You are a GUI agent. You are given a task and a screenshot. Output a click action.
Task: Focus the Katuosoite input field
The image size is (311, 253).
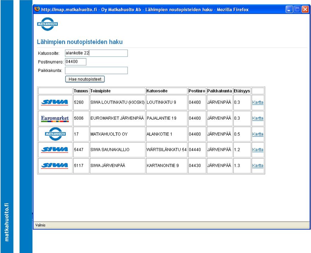[x=97, y=53]
